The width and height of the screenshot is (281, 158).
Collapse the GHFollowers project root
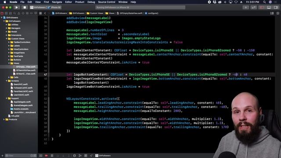[x=2, y=18]
